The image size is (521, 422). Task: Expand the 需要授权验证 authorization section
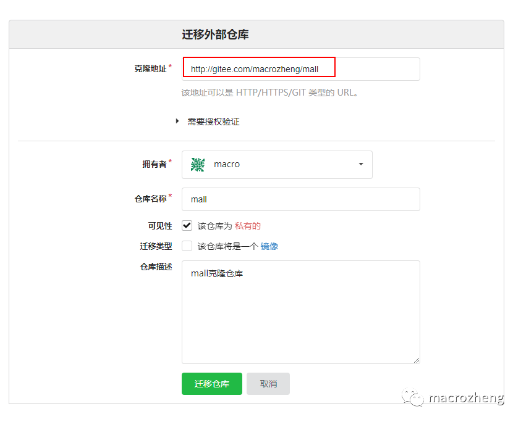pyautogui.click(x=213, y=122)
